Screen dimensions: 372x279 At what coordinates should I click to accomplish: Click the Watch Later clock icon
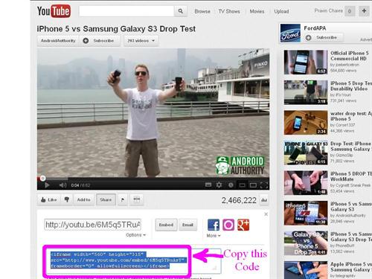click(231, 185)
